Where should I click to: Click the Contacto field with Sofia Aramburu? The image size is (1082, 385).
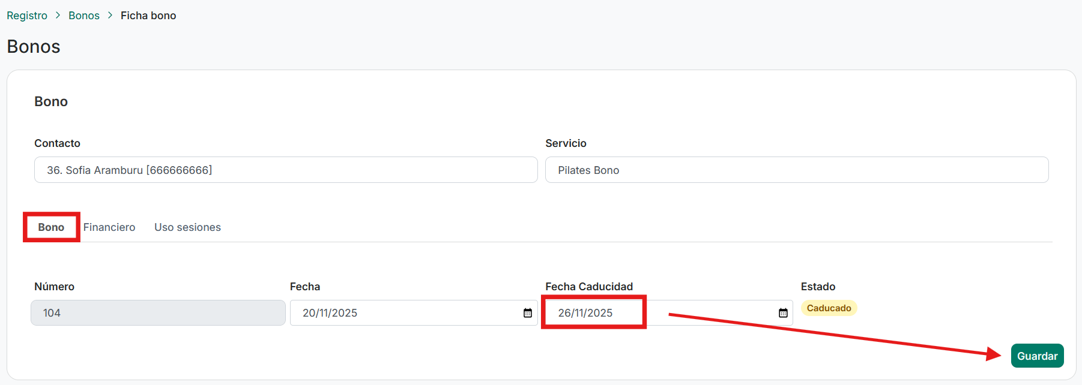click(x=285, y=170)
